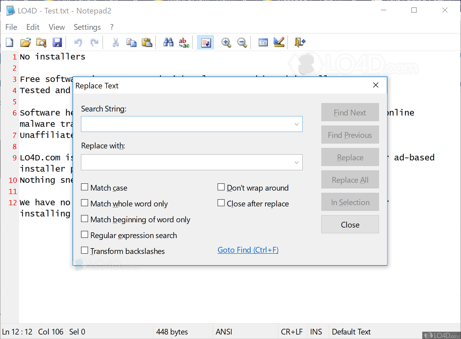Zoom out with the minus magnifier icon
This screenshot has width=461, height=339.
242,42
